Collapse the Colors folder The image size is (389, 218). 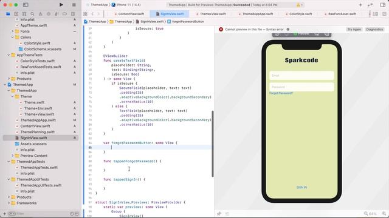point(13,37)
